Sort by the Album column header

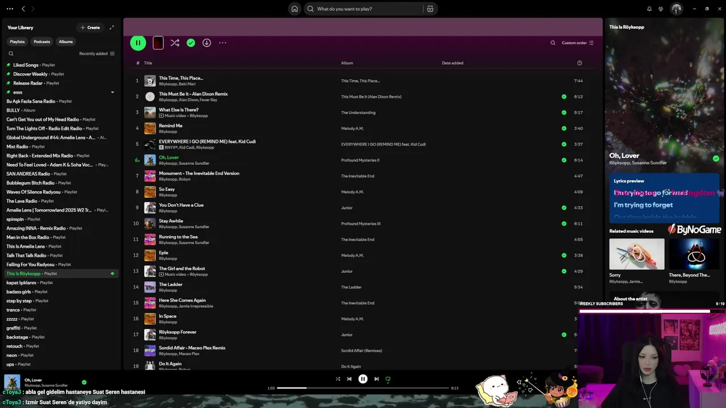[347, 63]
